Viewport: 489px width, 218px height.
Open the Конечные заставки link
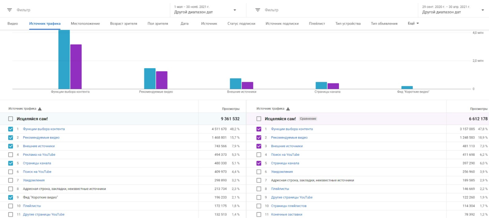pyautogui.click(x=286, y=215)
